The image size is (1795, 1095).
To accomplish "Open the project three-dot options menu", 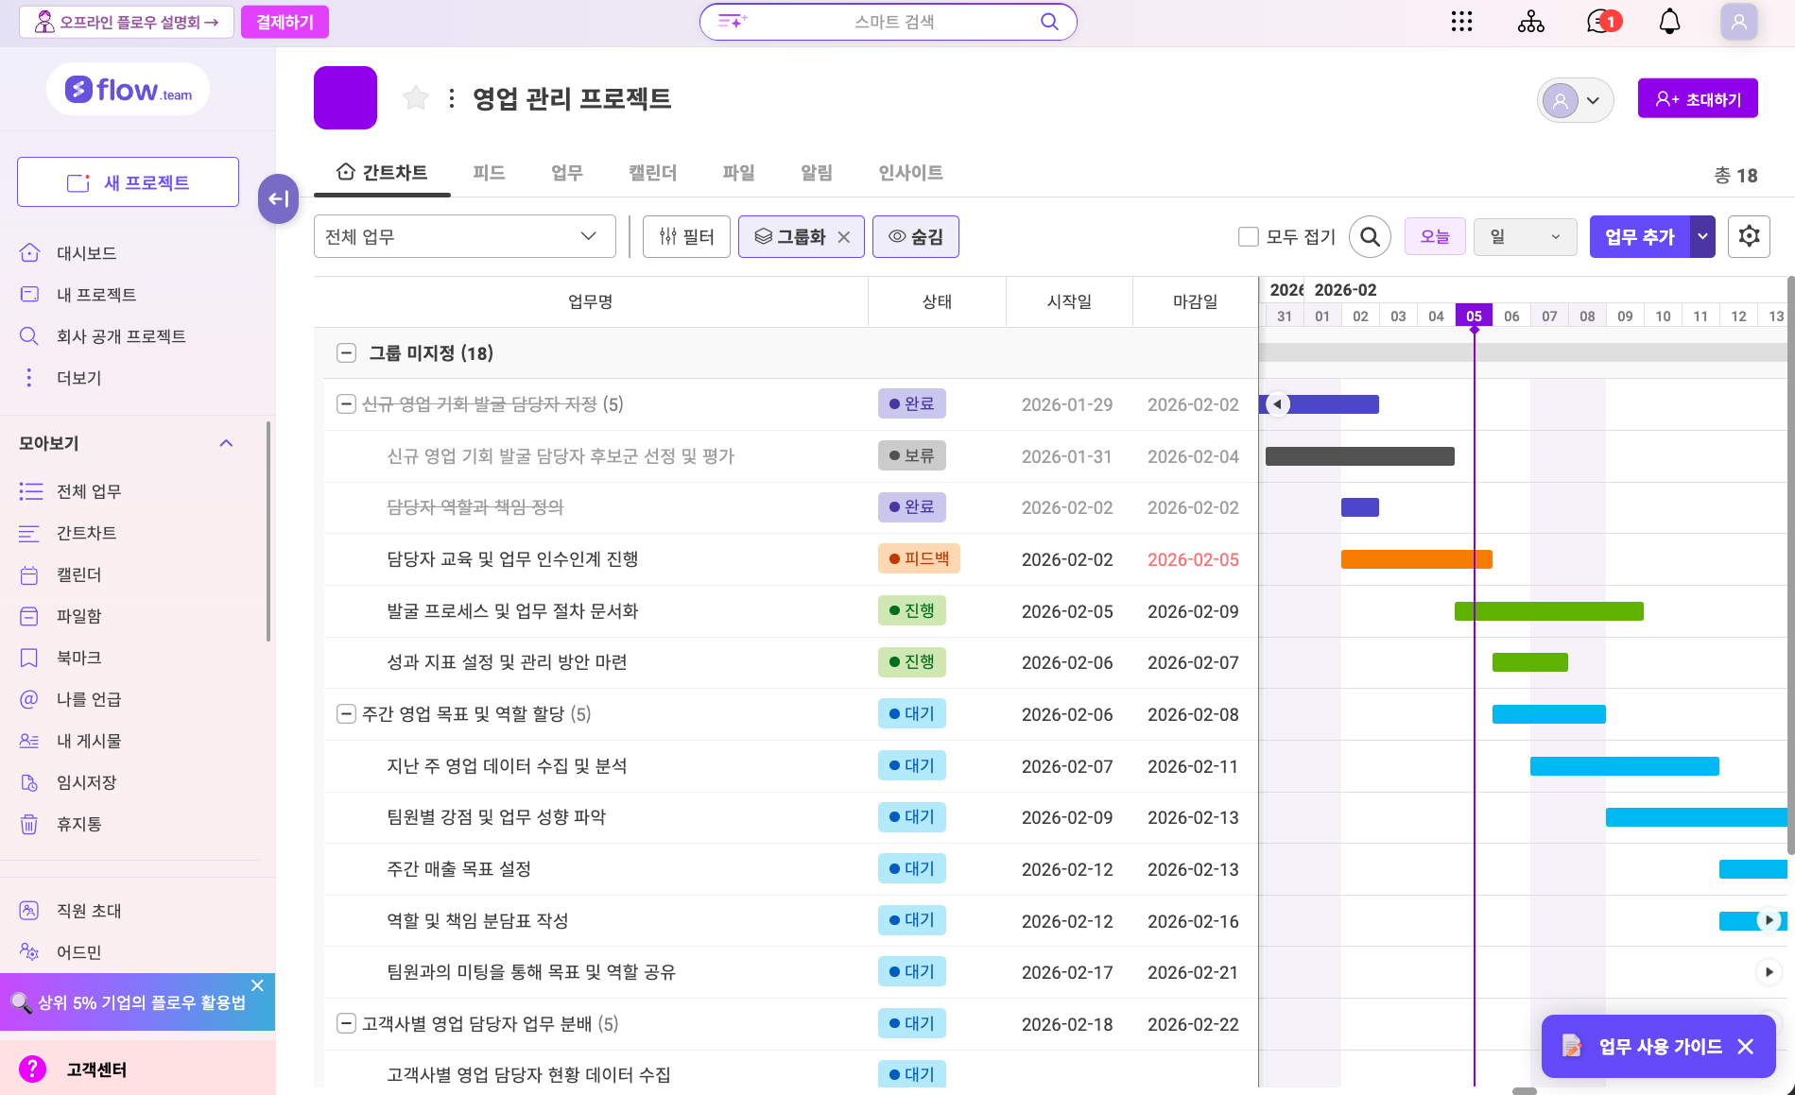I will pyautogui.click(x=452, y=98).
